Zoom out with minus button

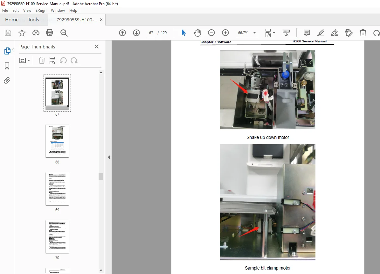tap(211, 33)
